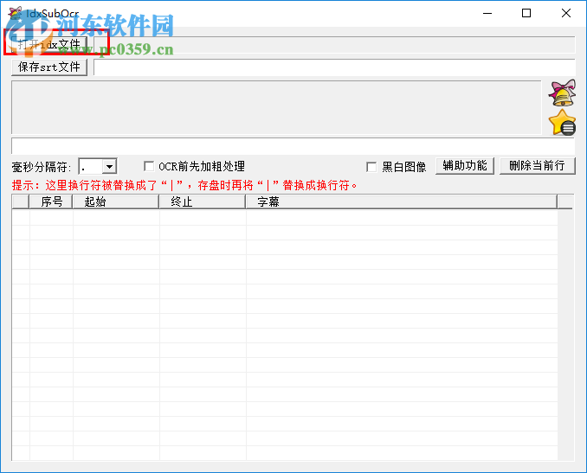Minimize the IdxSubOcr window
The width and height of the screenshot is (587, 473).
[487, 14]
